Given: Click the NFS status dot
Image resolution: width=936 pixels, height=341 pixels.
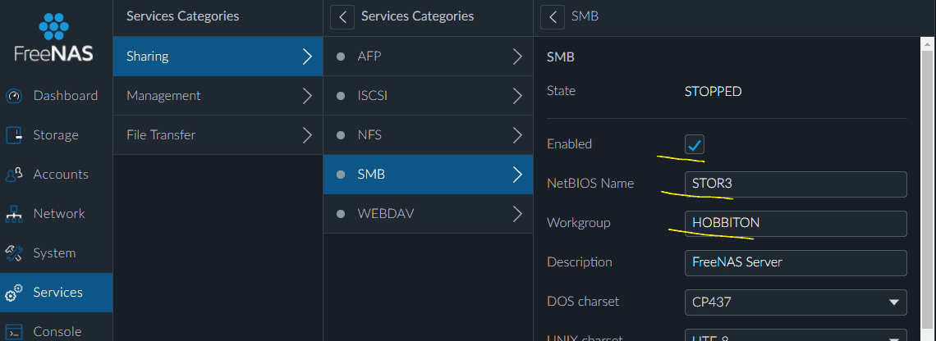Looking at the screenshot, I should pos(341,135).
